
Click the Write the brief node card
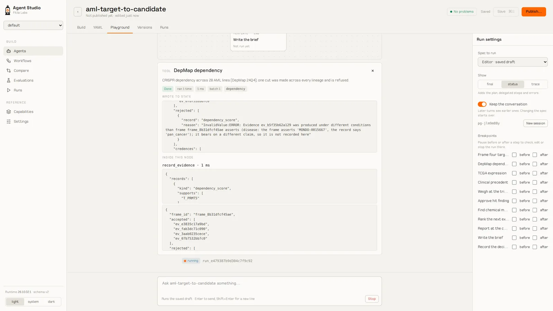(258, 42)
